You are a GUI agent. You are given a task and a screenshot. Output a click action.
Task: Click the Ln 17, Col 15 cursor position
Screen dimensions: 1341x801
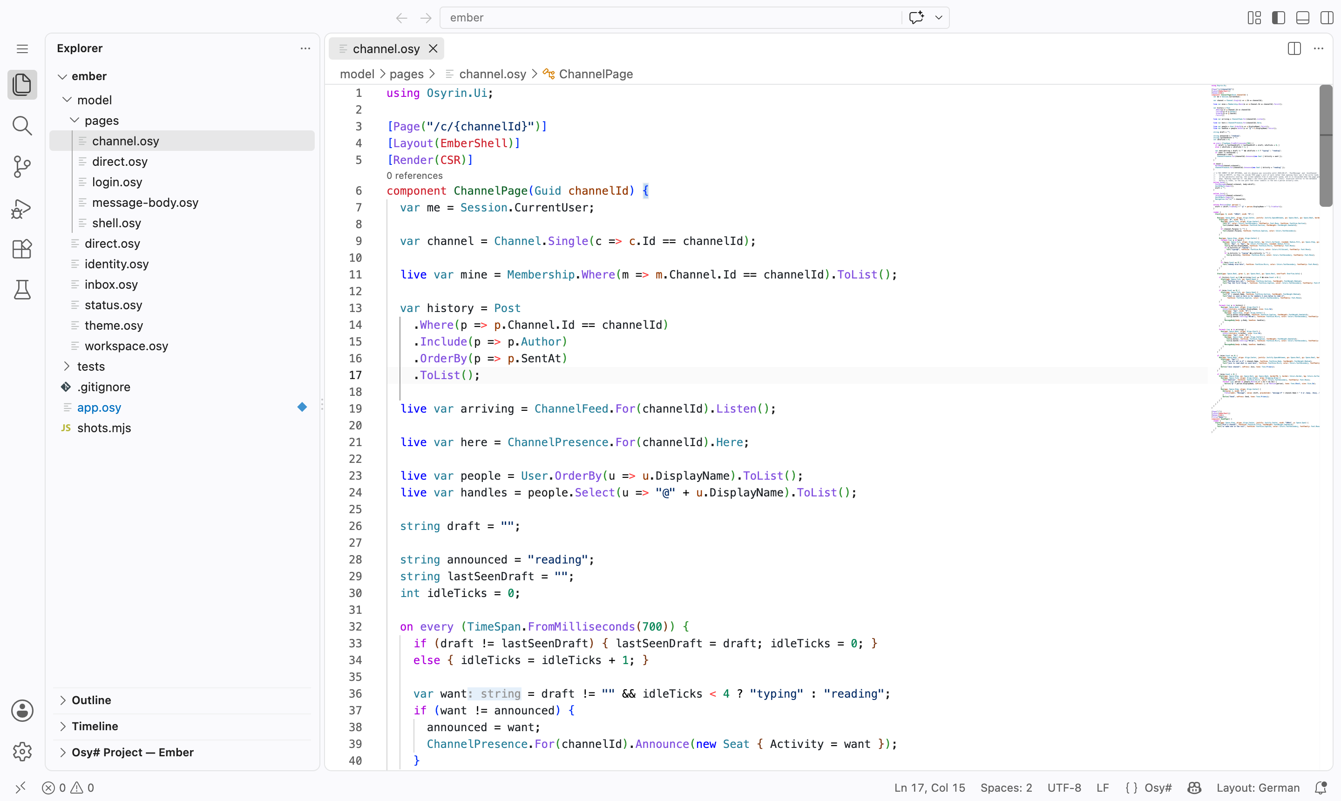(929, 788)
